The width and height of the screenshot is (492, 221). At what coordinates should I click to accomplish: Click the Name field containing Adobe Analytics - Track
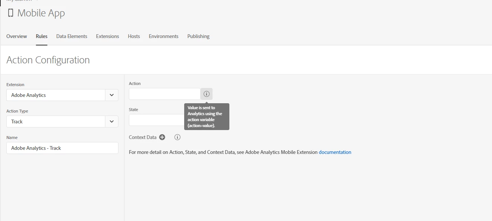coord(62,148)
